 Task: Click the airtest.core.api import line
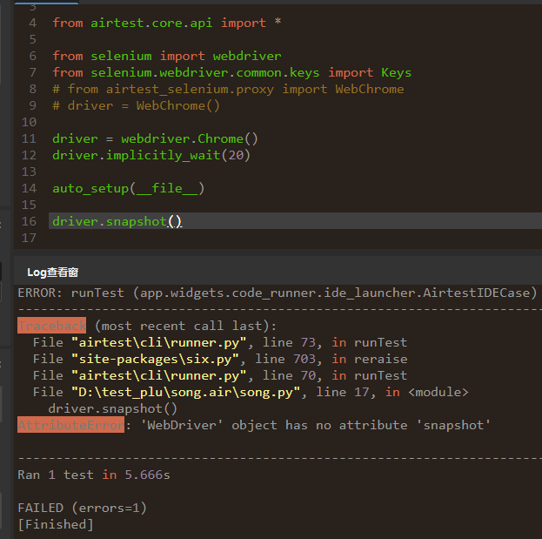click(x=167, y=24)
